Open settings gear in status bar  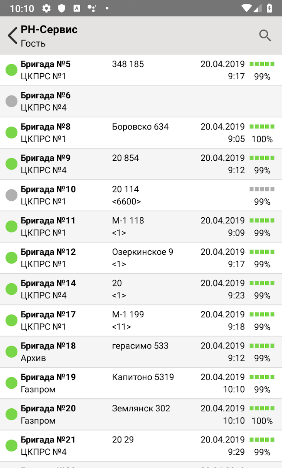click(x=46, y=8)
